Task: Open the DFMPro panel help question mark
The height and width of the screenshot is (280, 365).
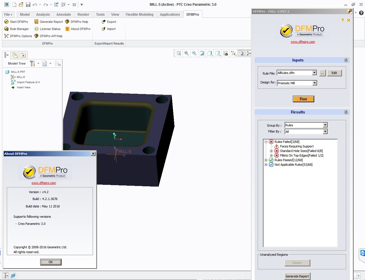Action: point(342,20)
